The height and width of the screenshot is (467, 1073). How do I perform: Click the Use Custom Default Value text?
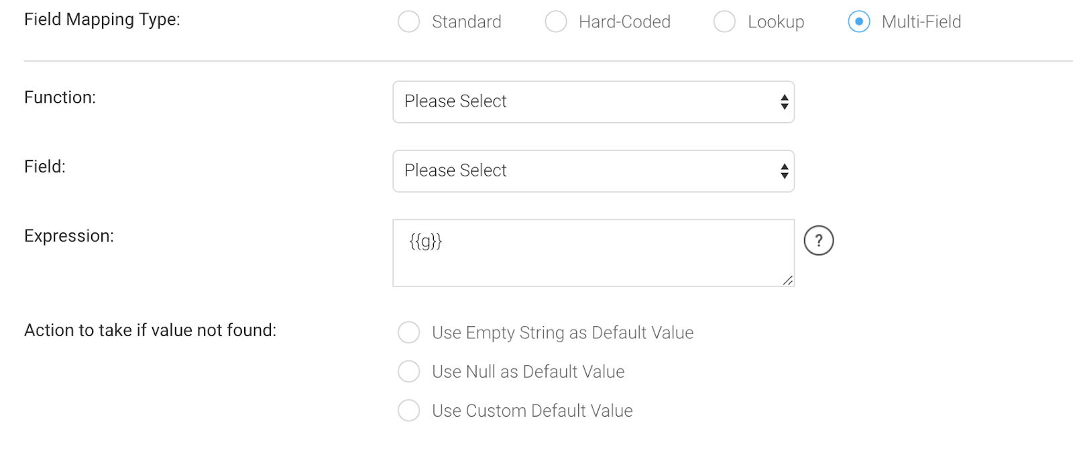click(x=532, y=411)
